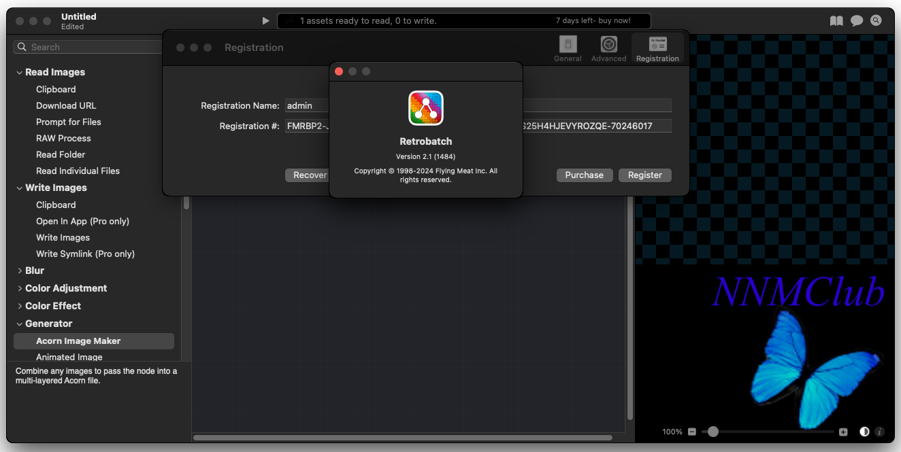Choose the Prompt for Files node

[68, 122]
